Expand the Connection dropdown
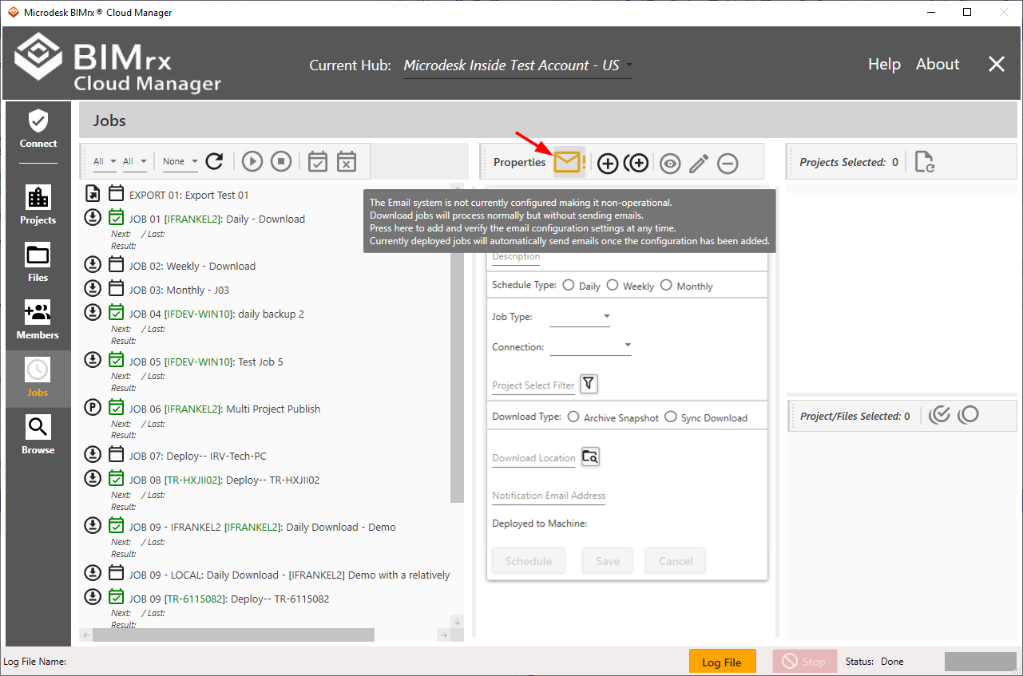Image resolution: width=1023 pixels, height=676 pixels. pyautogui.click(x=591, y=346)
